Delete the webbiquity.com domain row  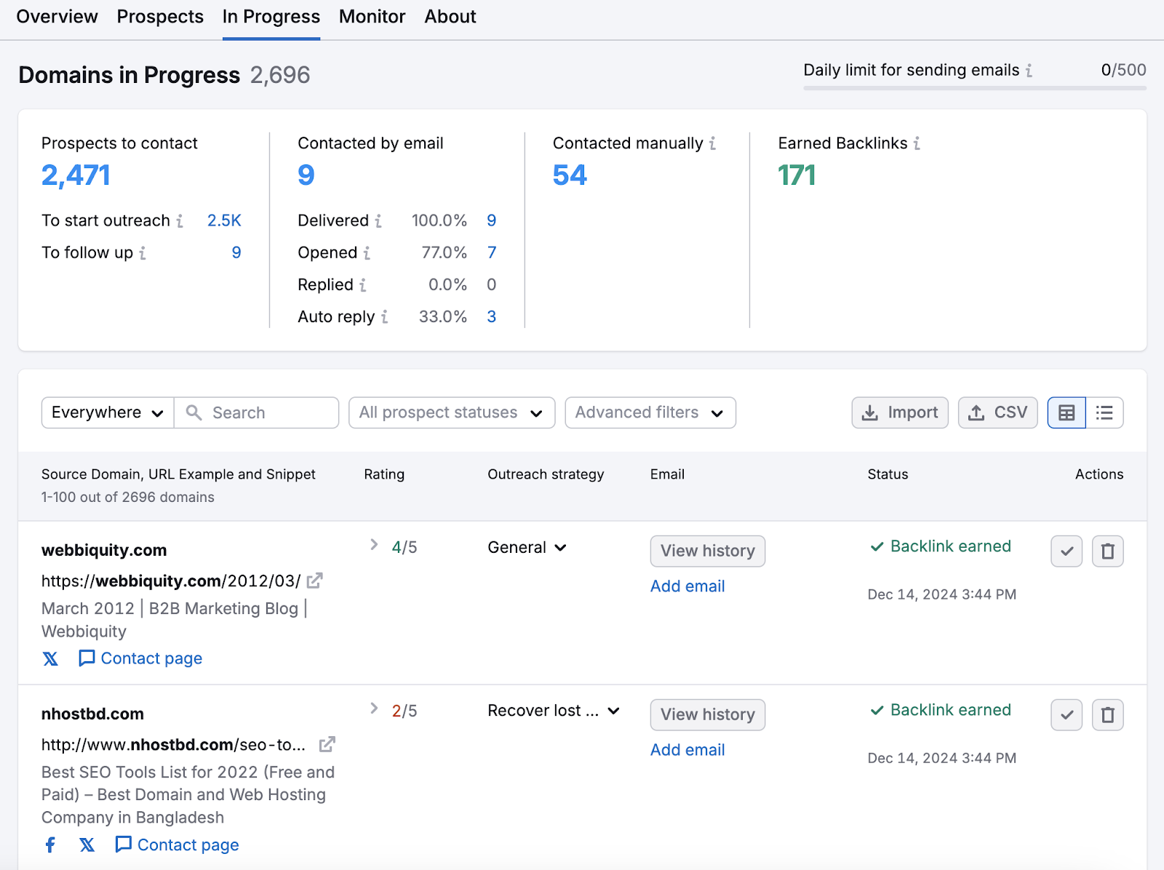click(1107, 551)
